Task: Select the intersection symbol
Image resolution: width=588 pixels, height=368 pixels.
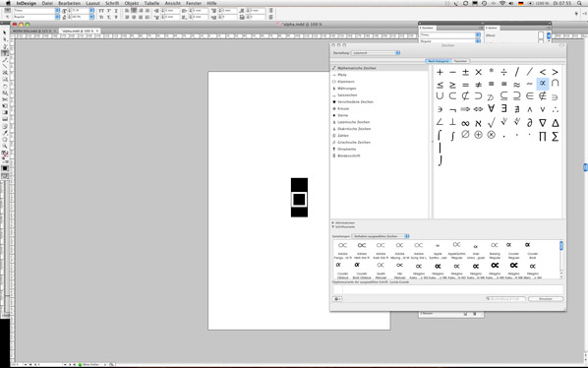Action: coord(556,83)
